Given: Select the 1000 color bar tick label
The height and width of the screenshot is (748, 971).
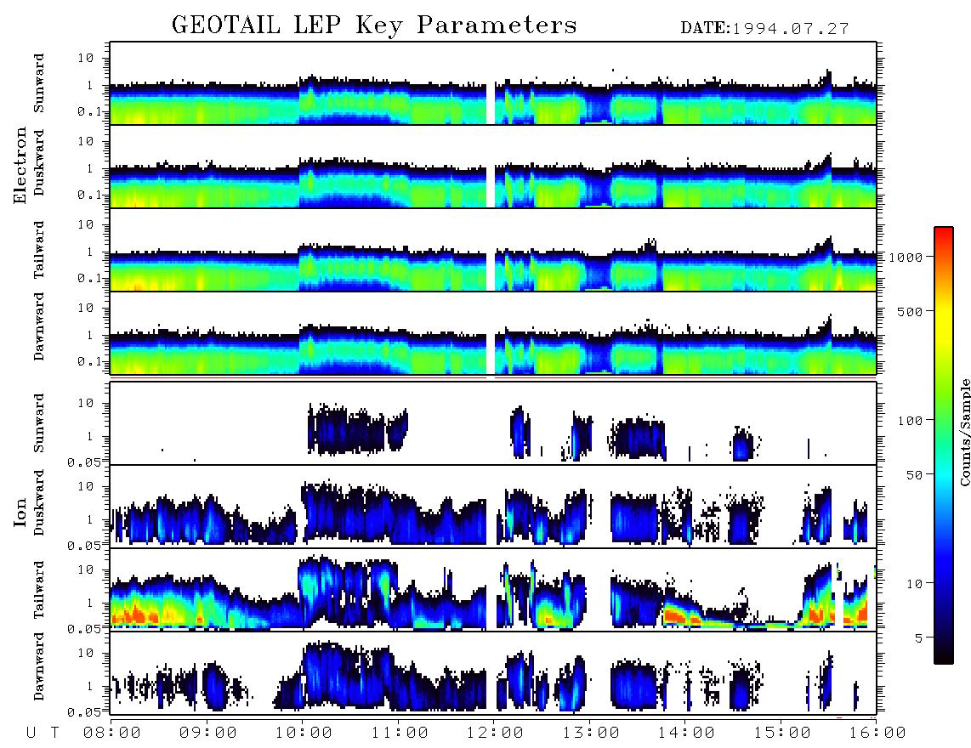Looking at the screenshot, I should [906, 257].
